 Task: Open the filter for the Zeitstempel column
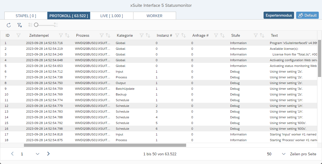[x=60, y=35]
